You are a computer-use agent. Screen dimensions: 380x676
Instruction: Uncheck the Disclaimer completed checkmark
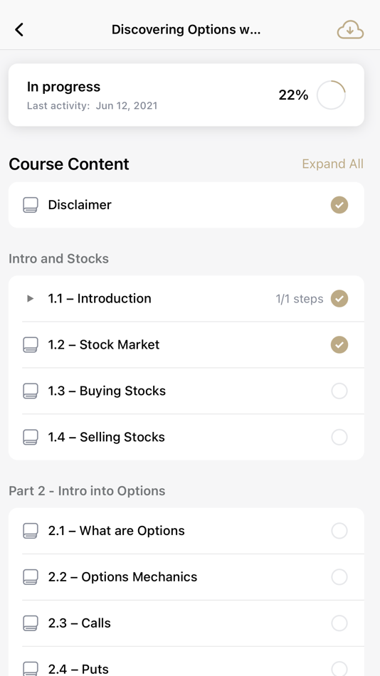pyautogui.click(x=339, y=205)
